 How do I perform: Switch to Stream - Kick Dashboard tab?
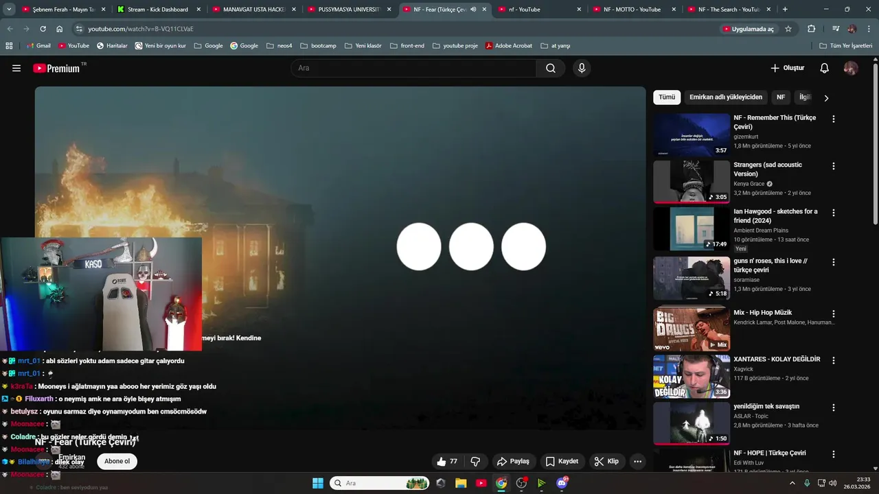tap(157, 10)
